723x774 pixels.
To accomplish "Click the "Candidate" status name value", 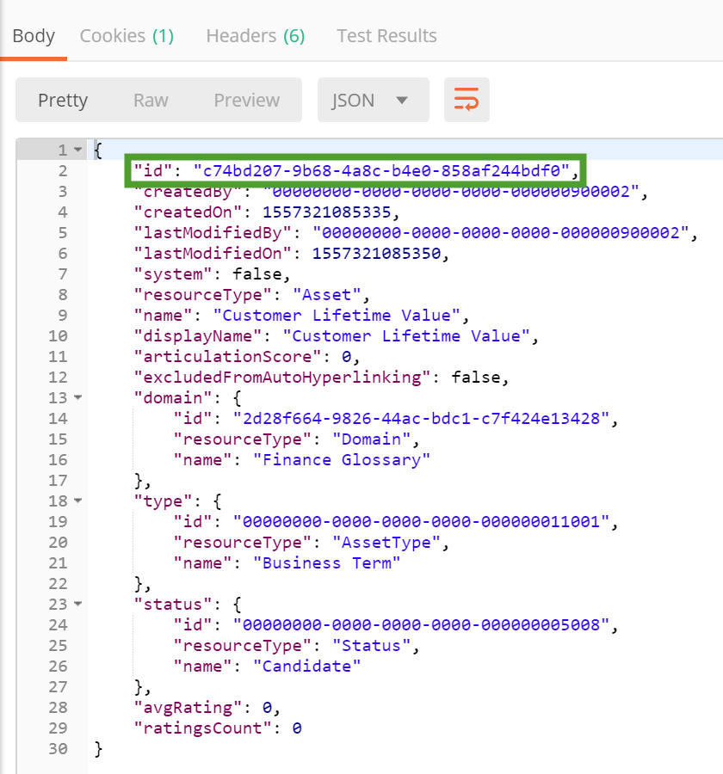I will [307, 666].
